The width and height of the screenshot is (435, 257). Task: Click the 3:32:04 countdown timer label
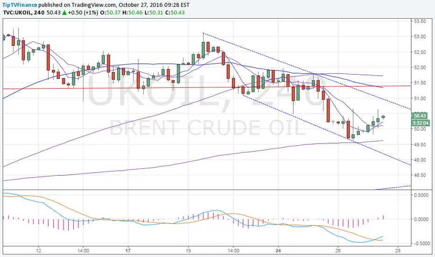coord(421,123)
